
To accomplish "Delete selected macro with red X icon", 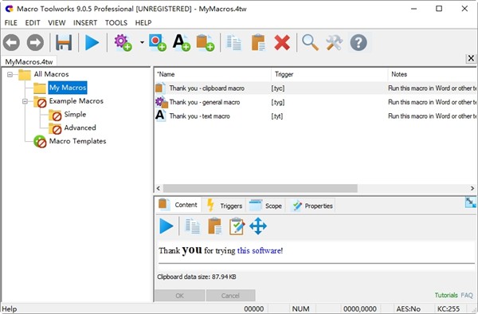I will pyautogui.click(x=282, y=42).
